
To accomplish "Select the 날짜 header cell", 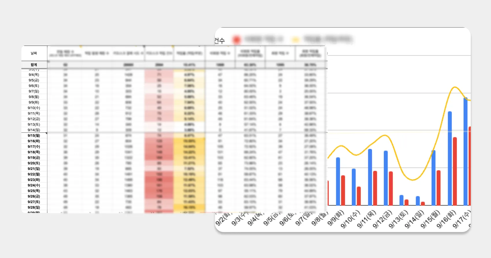I will (34, 53).
